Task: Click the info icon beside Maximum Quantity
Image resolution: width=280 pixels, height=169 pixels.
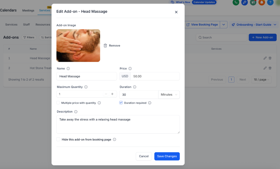Action: click(x=86, y=87)
